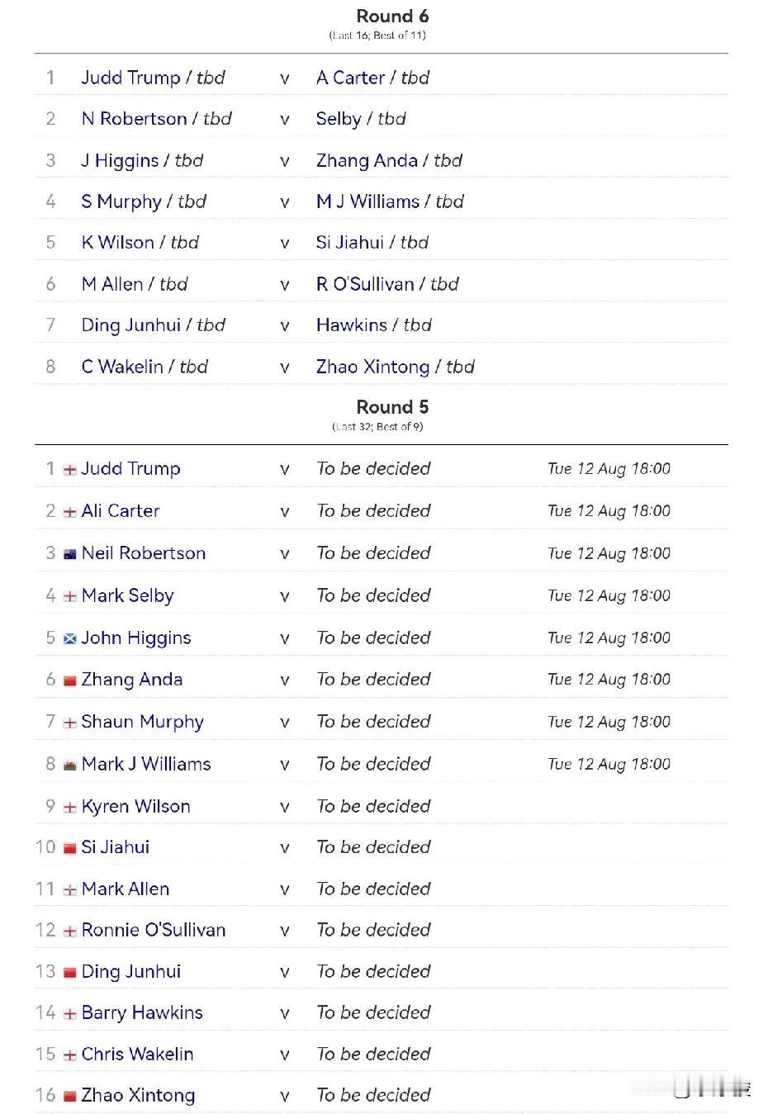This screenshot has width=768, height=1114.
Task: Click China flag beside Si Jiahui
Action: (70, 848)
